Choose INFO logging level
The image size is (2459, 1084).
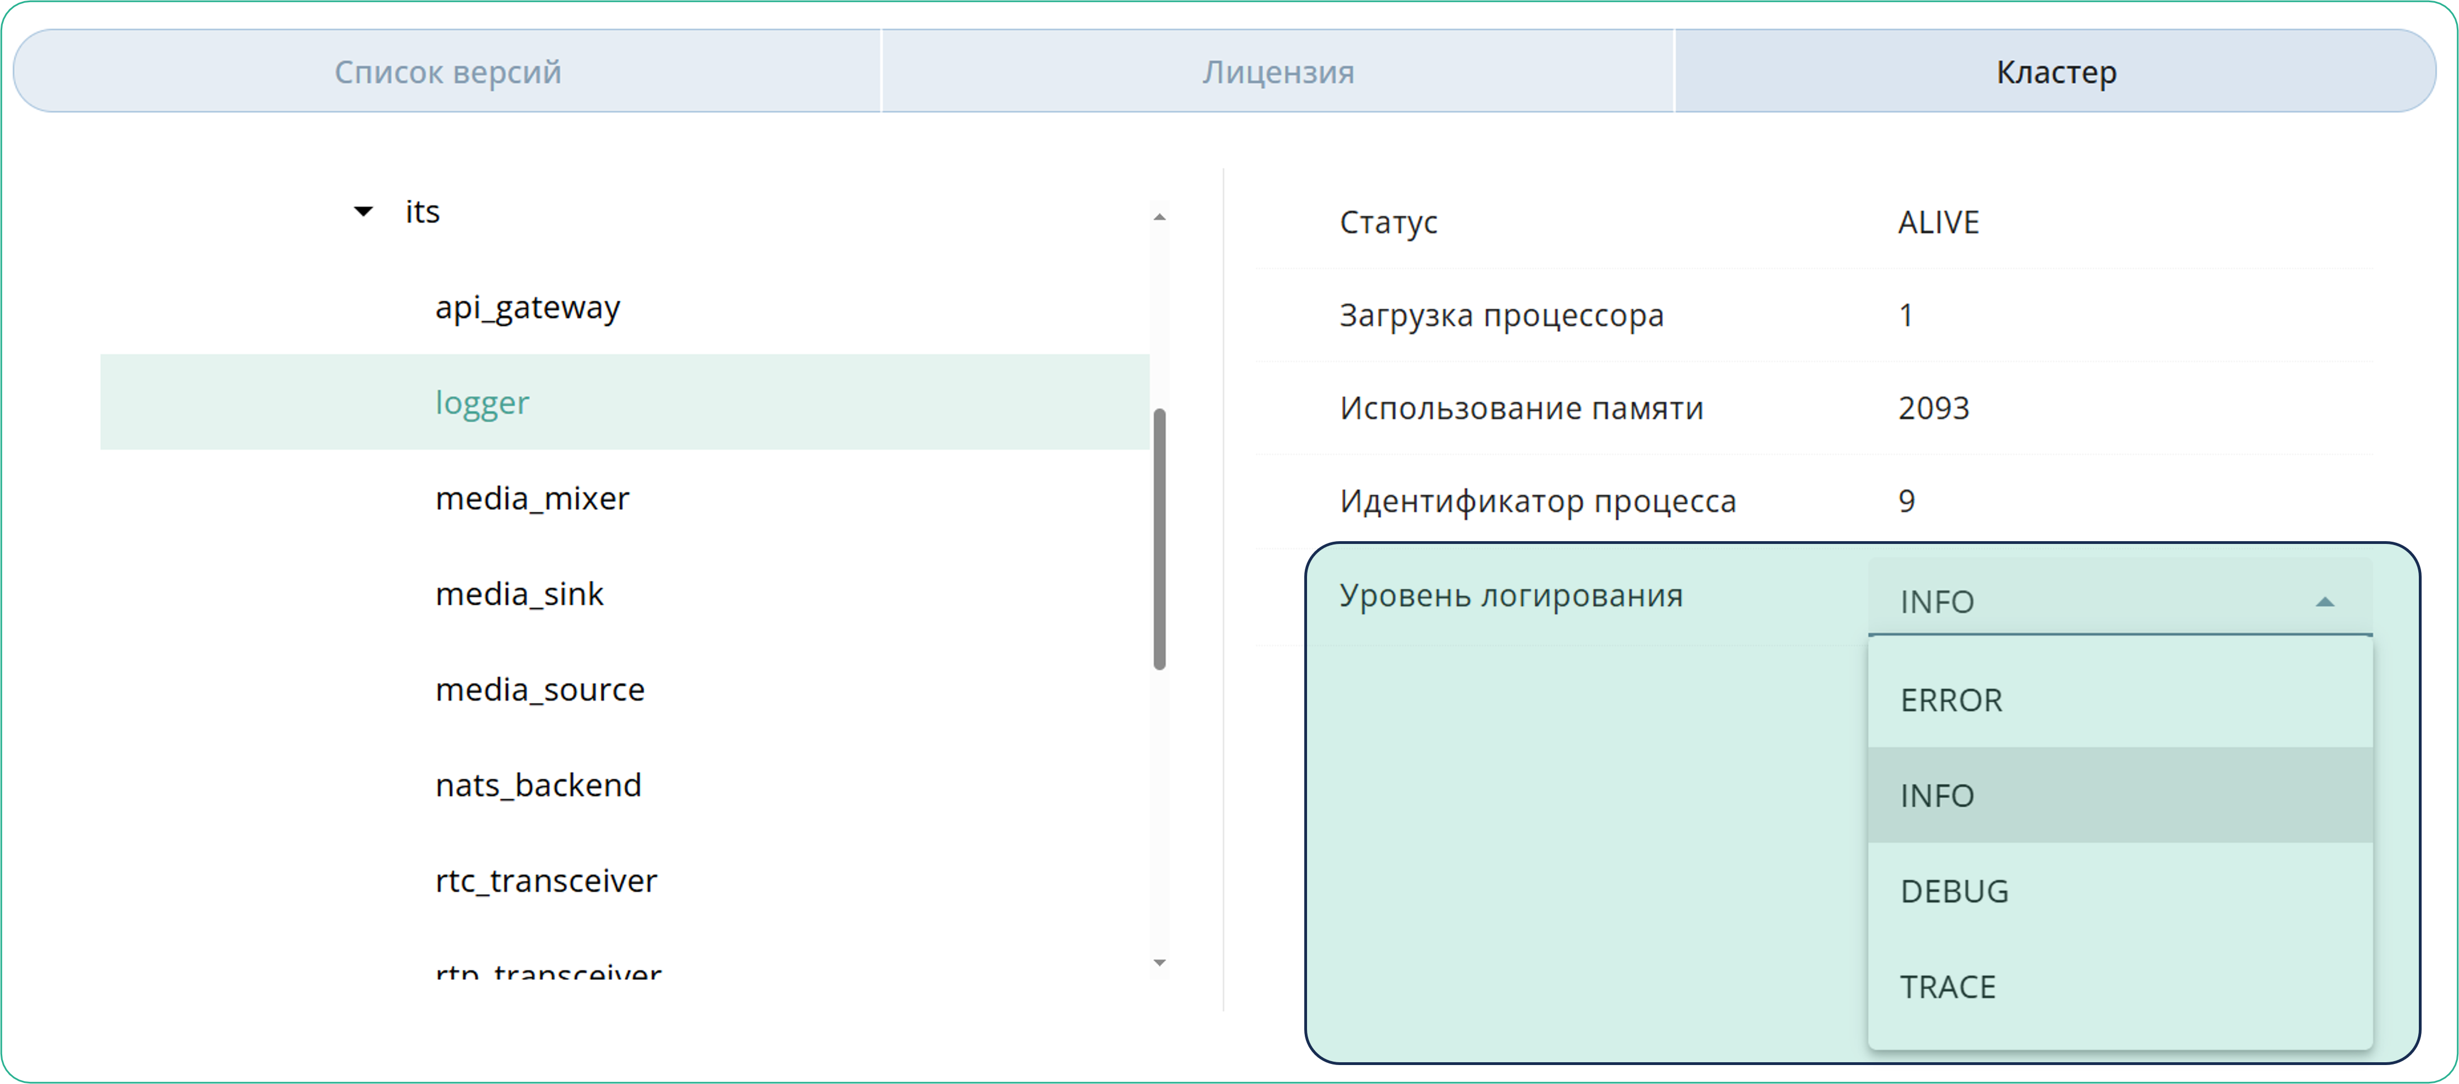[x=1936, y=794]
